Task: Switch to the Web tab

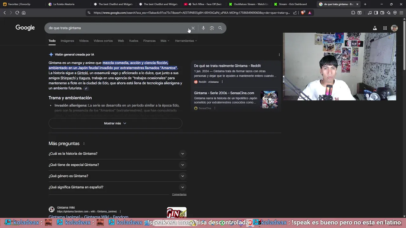Action: point(121,41)
